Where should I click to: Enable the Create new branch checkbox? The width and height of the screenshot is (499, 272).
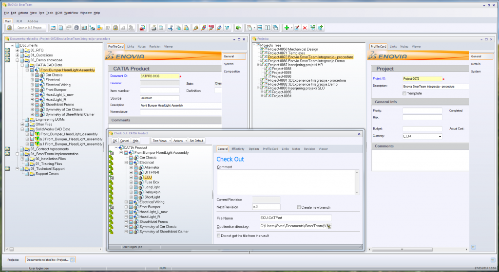pyautogui.click(x=299, y=207)
